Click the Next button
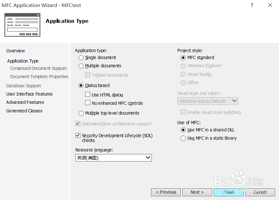The image size is (279, 200). [197, 192]
